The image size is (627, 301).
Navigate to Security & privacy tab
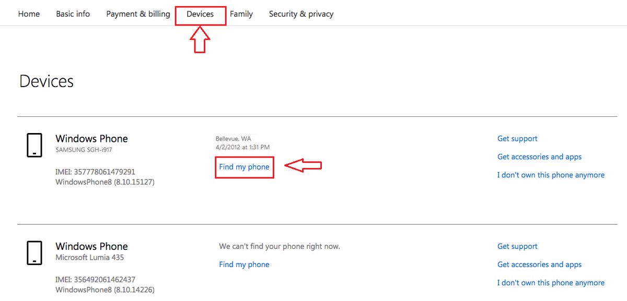click(301, 14)
